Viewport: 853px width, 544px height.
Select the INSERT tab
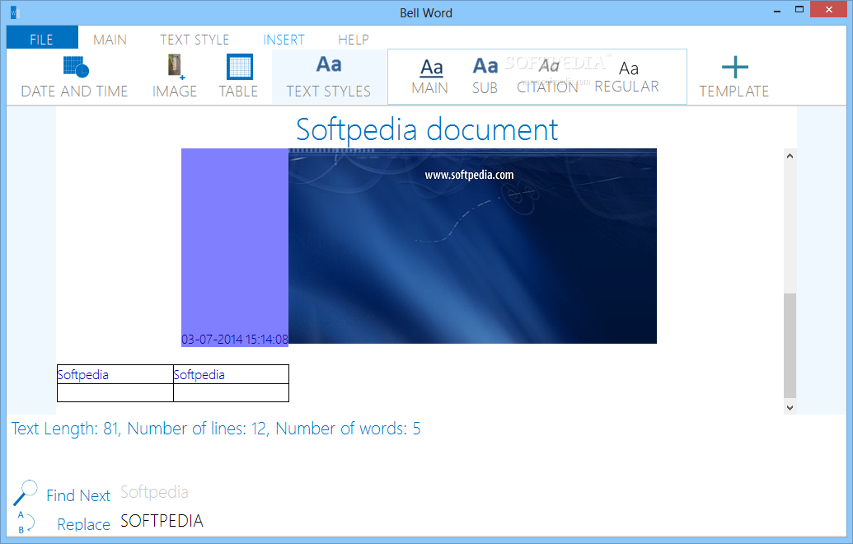(x=284, y=40)
